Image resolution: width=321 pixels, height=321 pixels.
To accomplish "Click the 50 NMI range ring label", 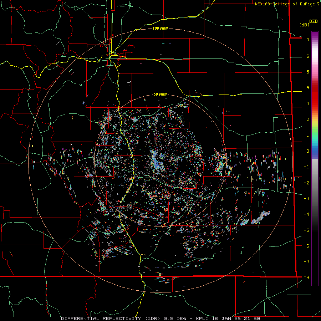I will pos(160,94).
